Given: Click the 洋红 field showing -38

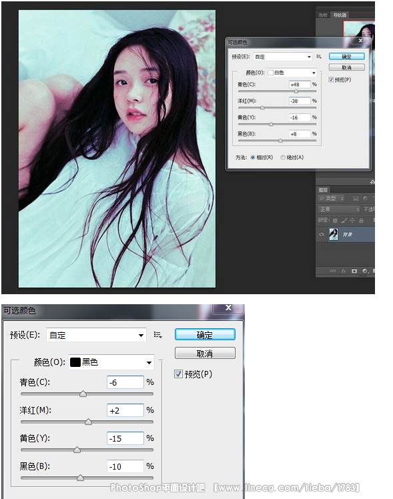Looking at the screenshot, I should tap(300, 101).
